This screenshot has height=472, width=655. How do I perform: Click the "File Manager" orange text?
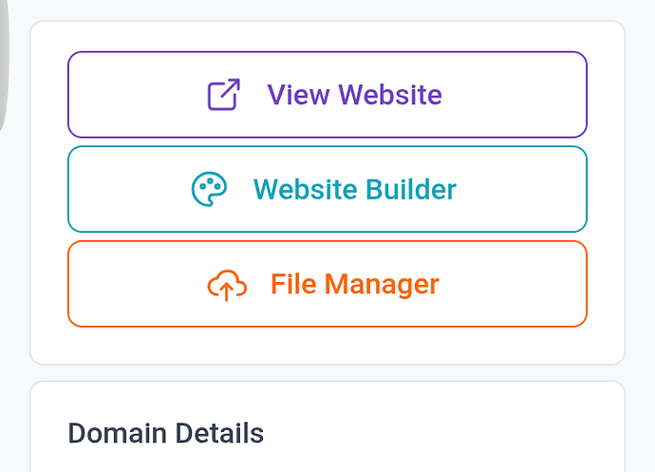click(x=354, y=284)
